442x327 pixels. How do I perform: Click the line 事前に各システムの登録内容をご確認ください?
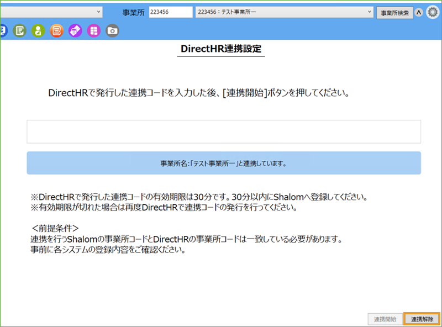[108, 250]
